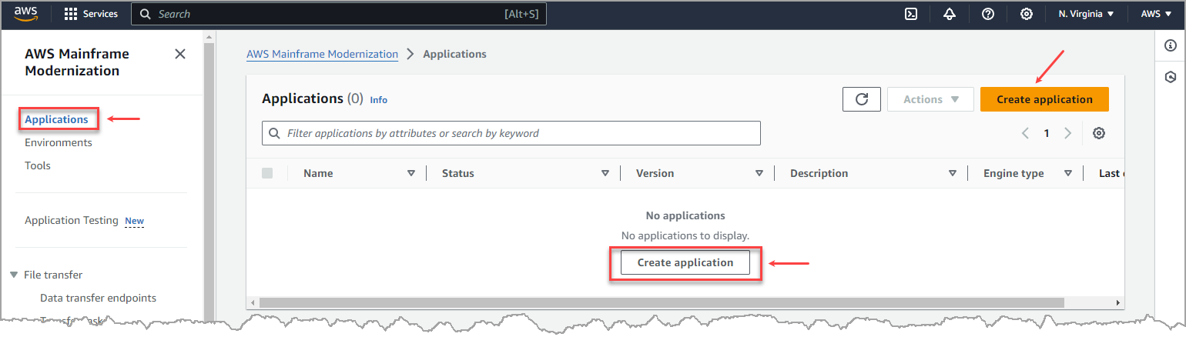Open the Actions dropdown
This screenshot has width=1186, height=337.
coord(931,99)
